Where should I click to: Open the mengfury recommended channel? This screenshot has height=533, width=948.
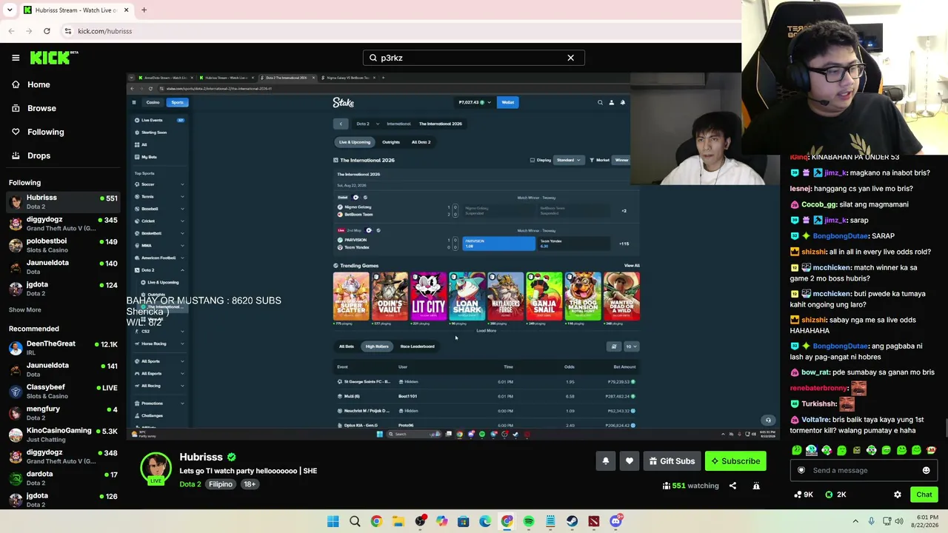click(x=62, y=413)
